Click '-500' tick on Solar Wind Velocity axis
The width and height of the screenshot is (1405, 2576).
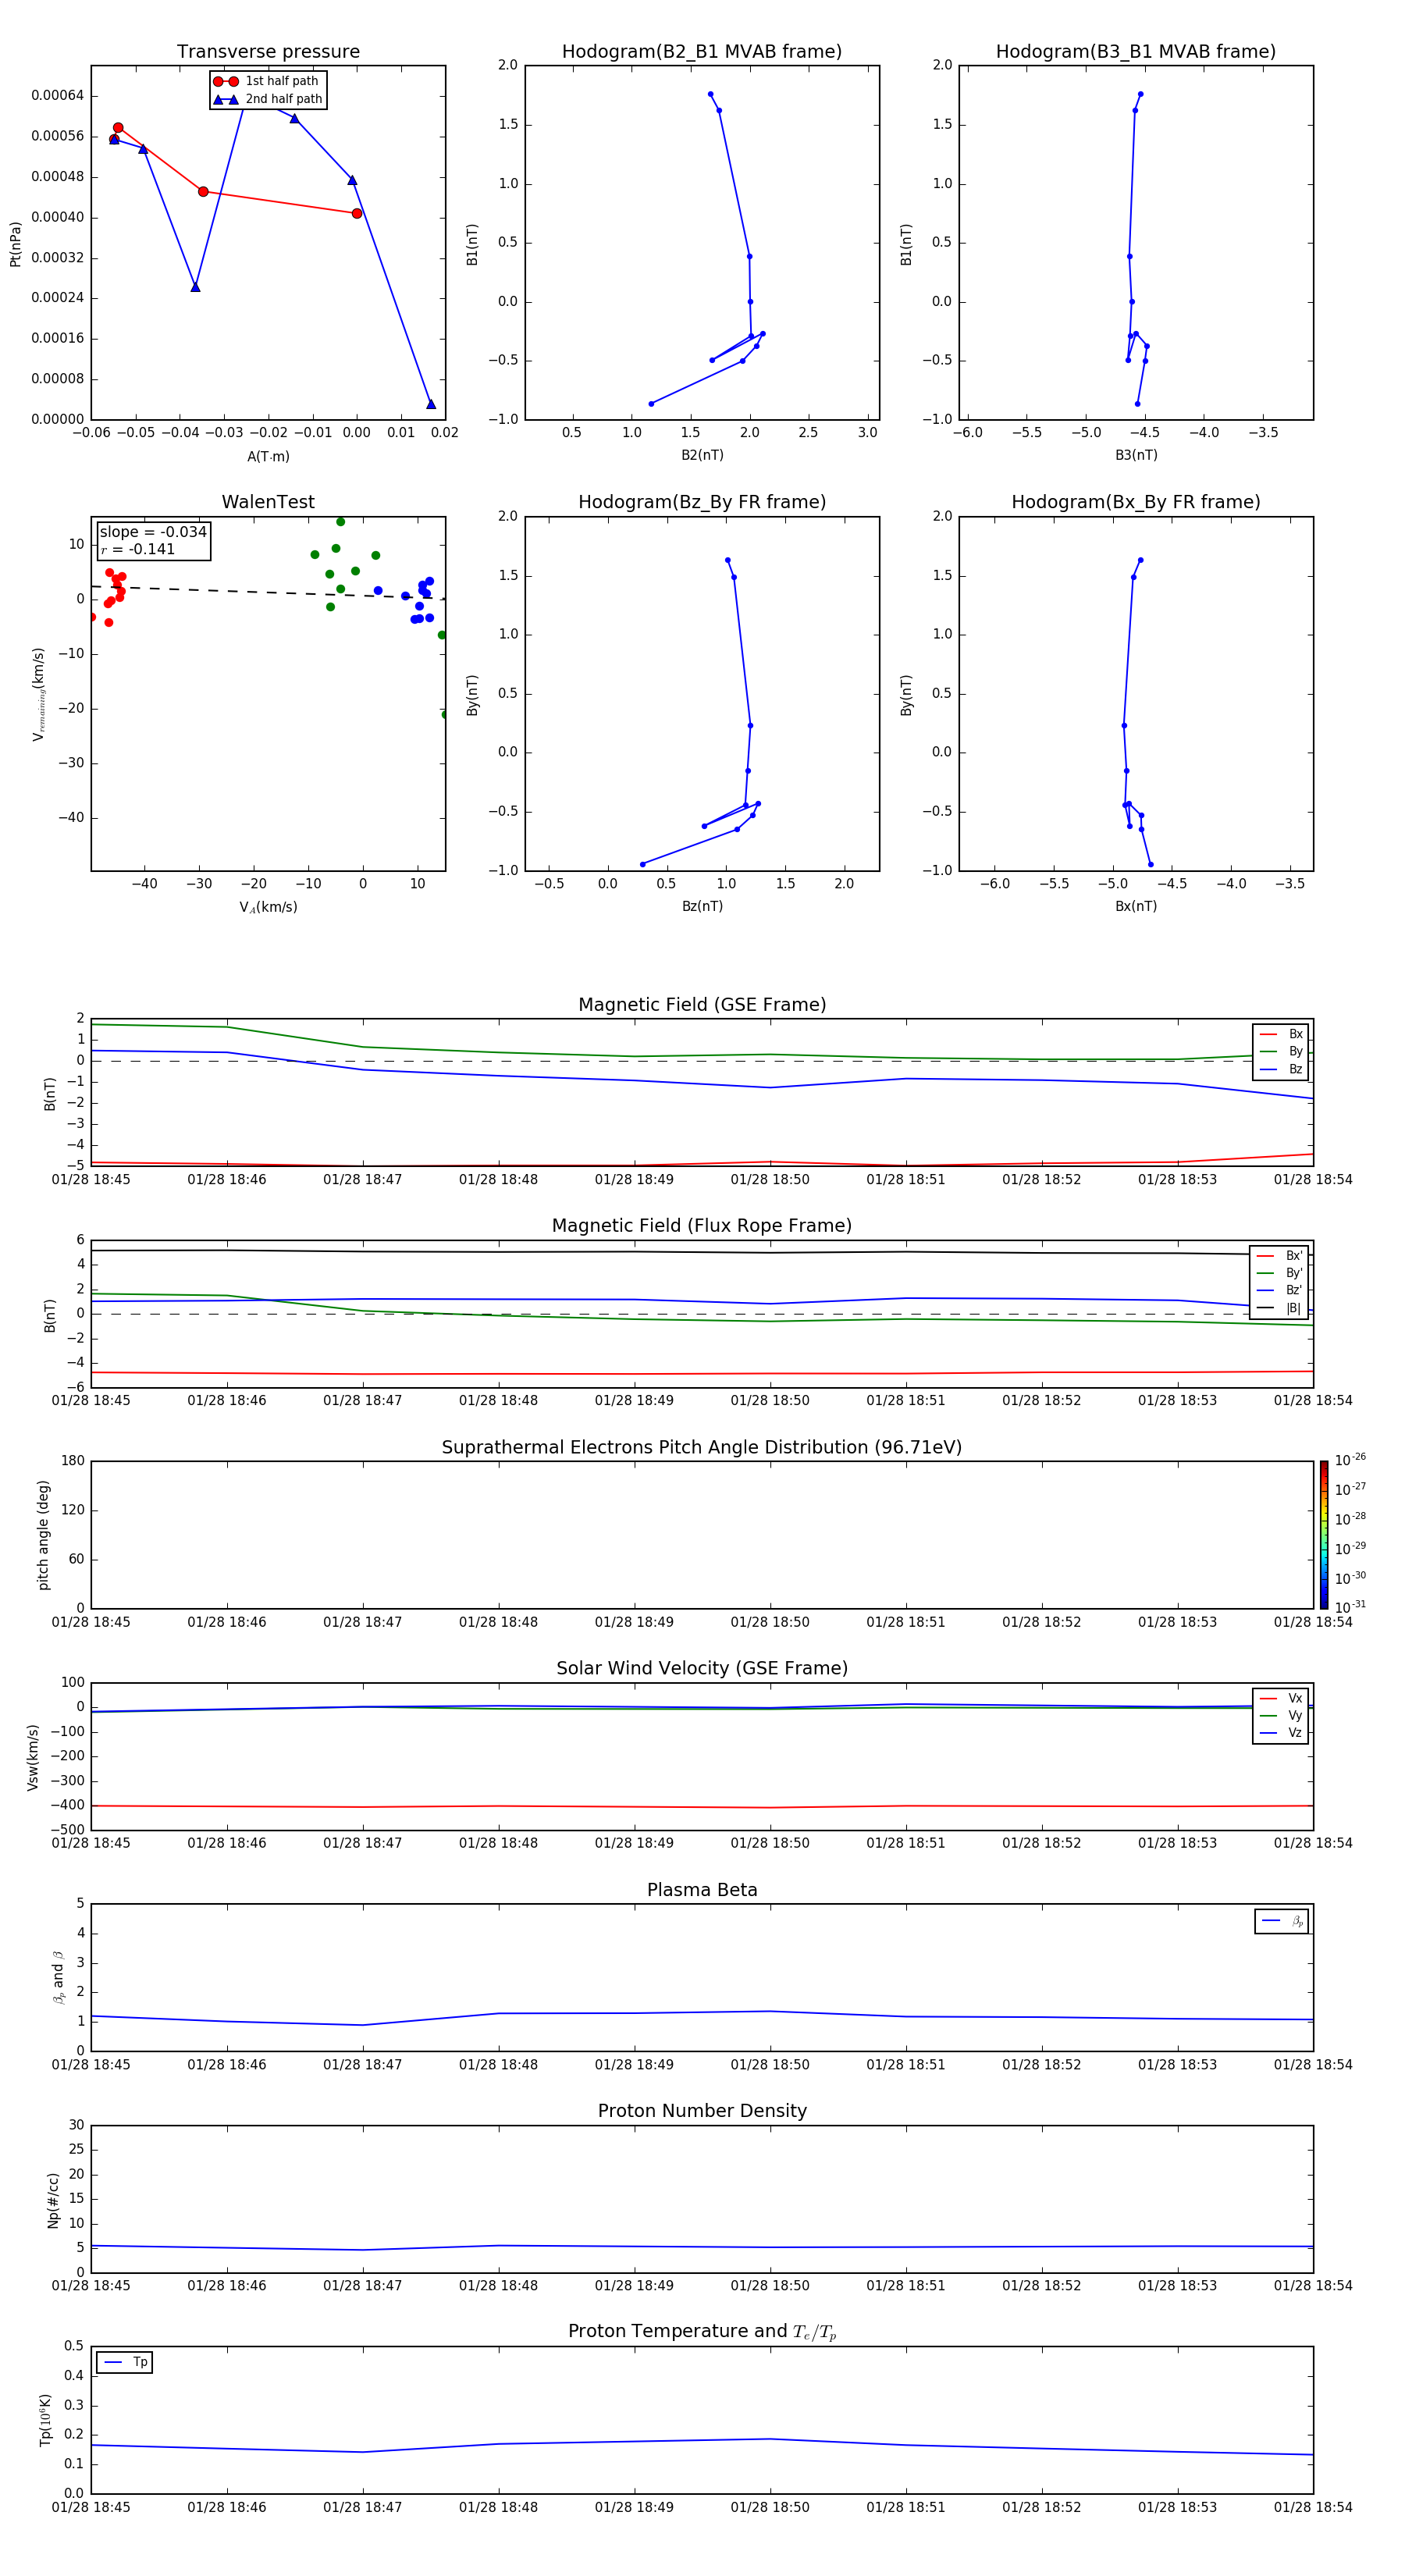pos(68,1830)
